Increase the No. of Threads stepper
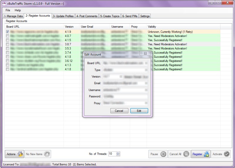Viewport: 235px width, 168px height. pos(118,152)
